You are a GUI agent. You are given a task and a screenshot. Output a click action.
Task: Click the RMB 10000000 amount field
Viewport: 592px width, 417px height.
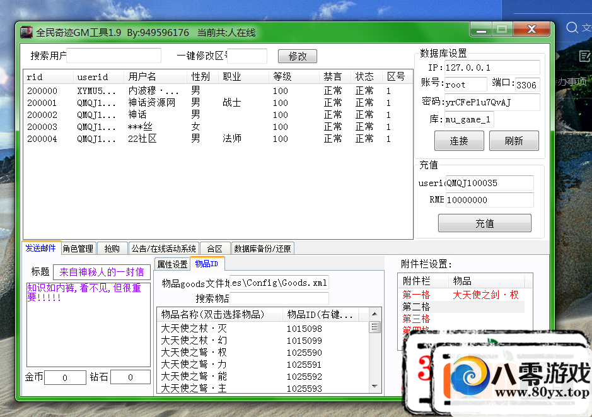pyautogui.click(x=489, y=200)
